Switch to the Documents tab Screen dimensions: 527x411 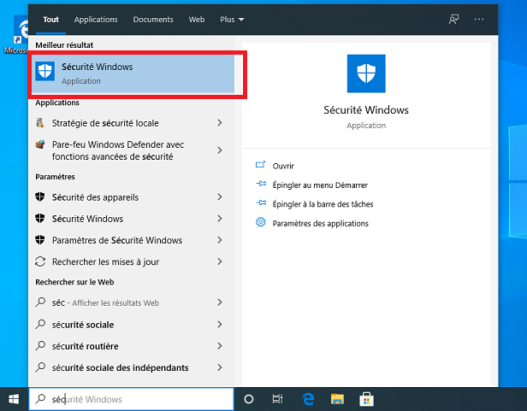pos(153,19)
